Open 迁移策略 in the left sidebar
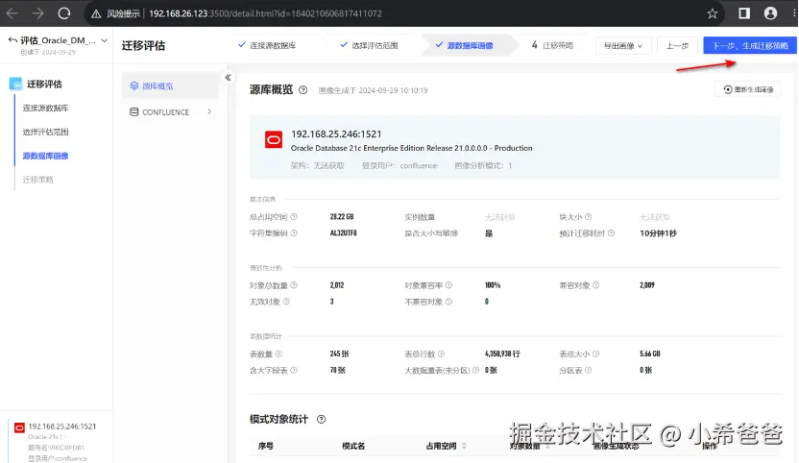 point(37,180)
